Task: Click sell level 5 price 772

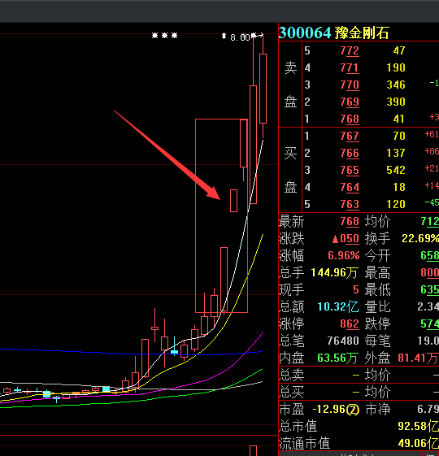Action: pos(350,51)
